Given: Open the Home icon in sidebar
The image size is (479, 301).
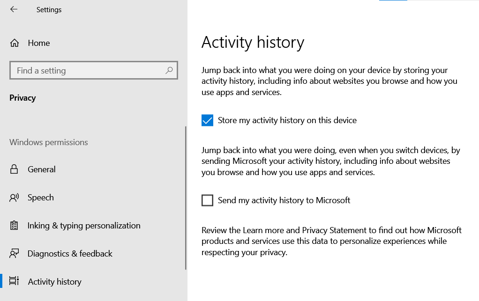Looking at the screenshot, I should (x=15, y=43).
